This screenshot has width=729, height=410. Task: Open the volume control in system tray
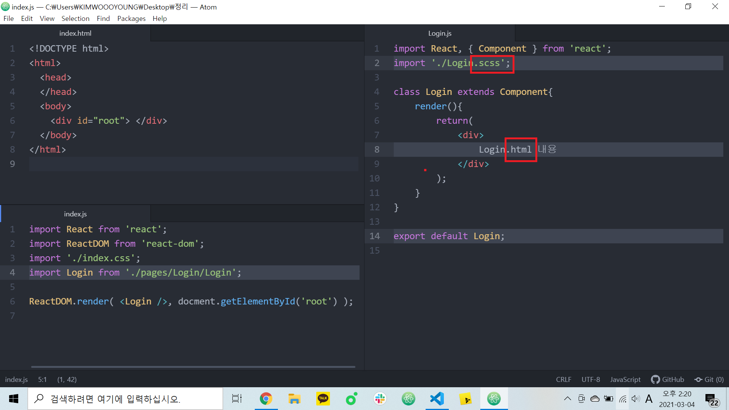tap(636, 399)
